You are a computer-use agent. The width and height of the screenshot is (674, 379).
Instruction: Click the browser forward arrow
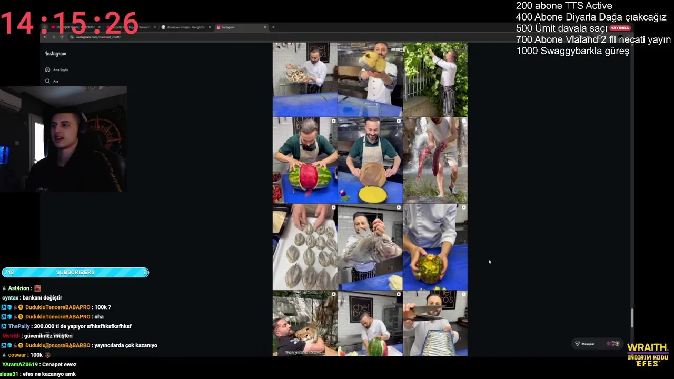tap(53, 37)
